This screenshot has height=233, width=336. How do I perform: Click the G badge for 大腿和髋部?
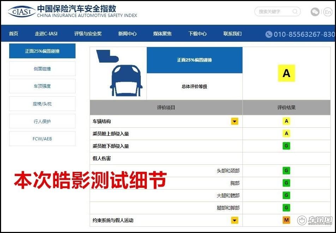[286, 196]
